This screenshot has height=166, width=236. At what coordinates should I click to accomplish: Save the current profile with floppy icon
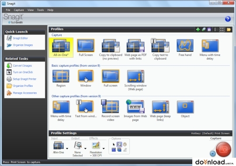tap(209, 30)
